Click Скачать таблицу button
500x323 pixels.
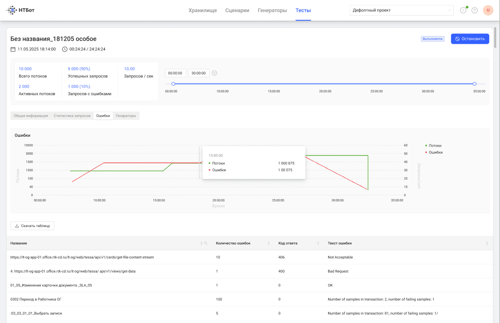tap(32, 226)
